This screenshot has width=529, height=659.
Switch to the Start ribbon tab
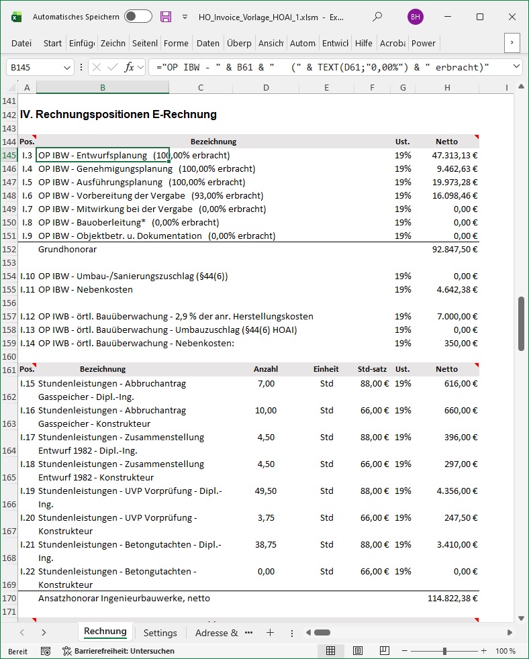(52, 44)
